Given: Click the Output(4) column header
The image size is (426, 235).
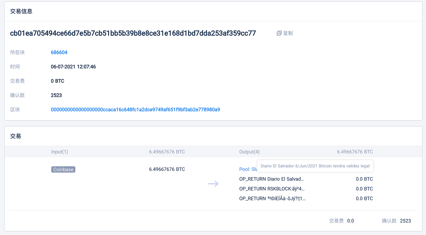Looking at the screenshot, I should (x=250, y=152).
